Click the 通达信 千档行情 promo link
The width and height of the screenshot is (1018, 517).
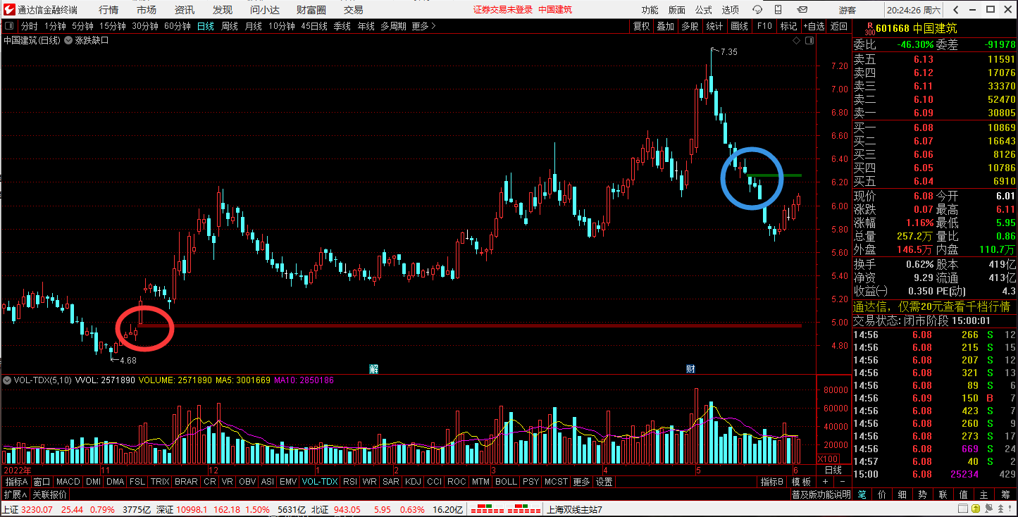(932, 307)
